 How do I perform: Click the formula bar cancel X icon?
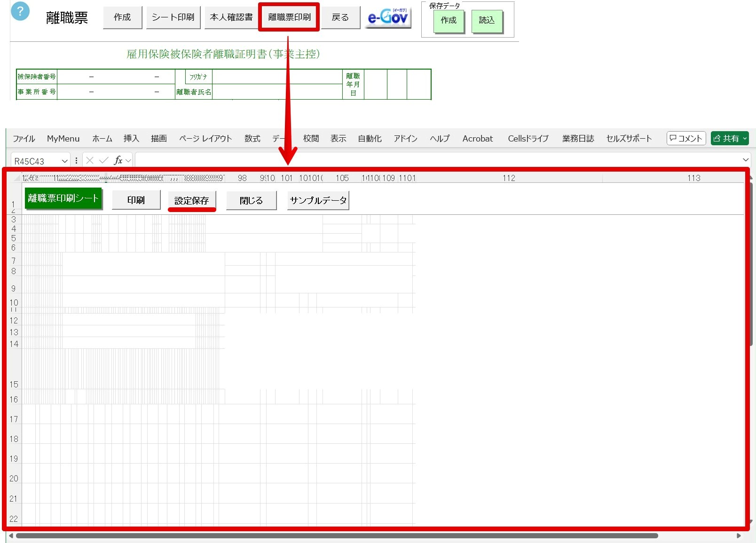pos(90,160)
